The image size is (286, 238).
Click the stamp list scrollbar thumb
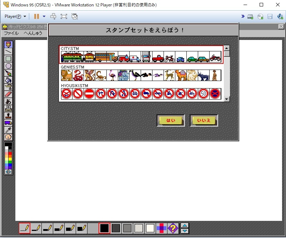pyautogui.click(x=227, y=54)
